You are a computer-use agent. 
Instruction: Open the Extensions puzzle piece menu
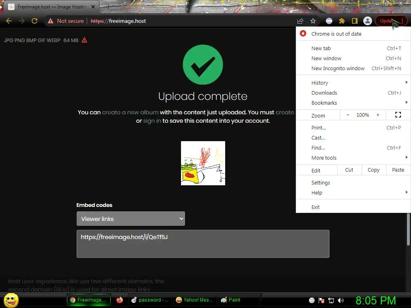point(342,21)
